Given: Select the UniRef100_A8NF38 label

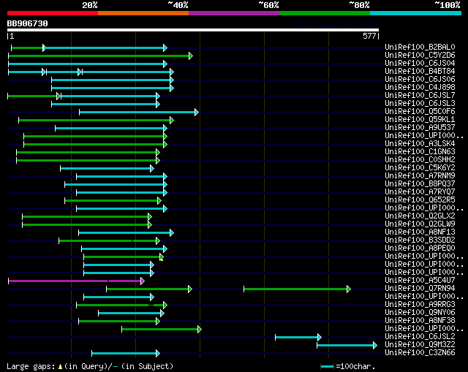Looking at the screenshot, I should click(420, 321).
